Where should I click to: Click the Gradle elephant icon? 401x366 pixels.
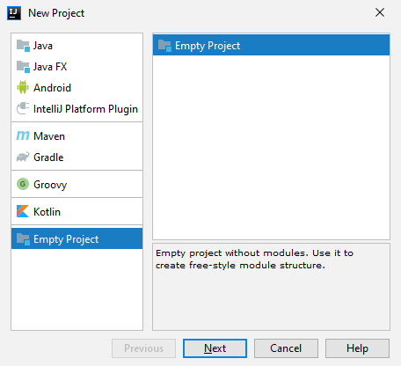point(23,157)
